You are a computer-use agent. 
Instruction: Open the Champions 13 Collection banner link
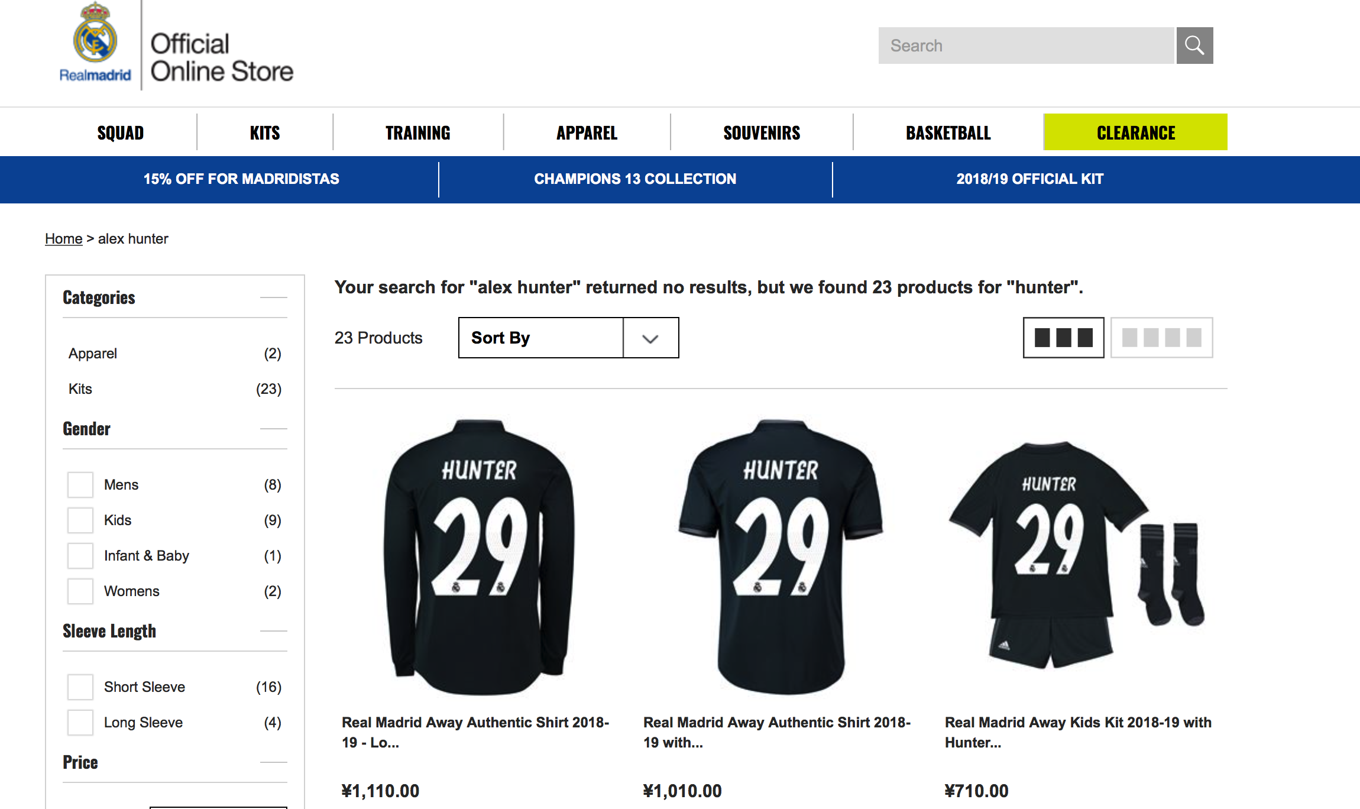[635, 179]
